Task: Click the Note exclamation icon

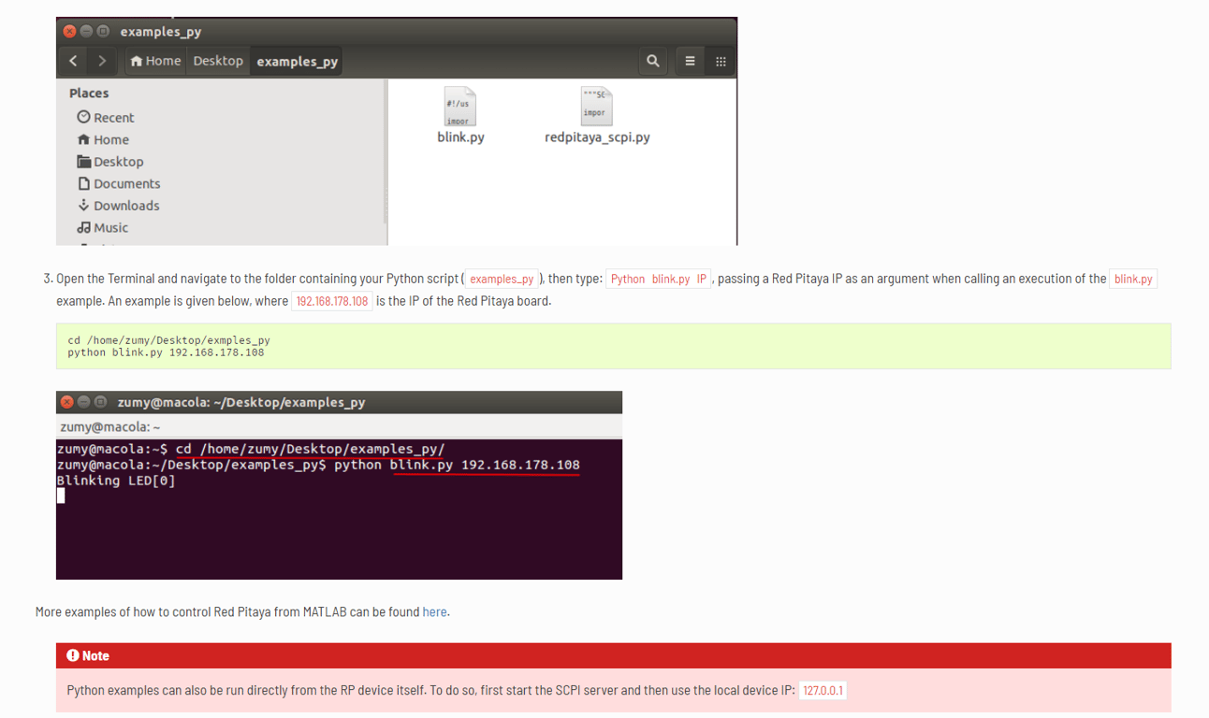Action: 73,655
